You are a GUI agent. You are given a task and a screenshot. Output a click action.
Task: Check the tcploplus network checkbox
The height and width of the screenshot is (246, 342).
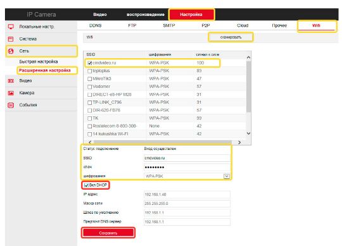(x=89, y=71)
